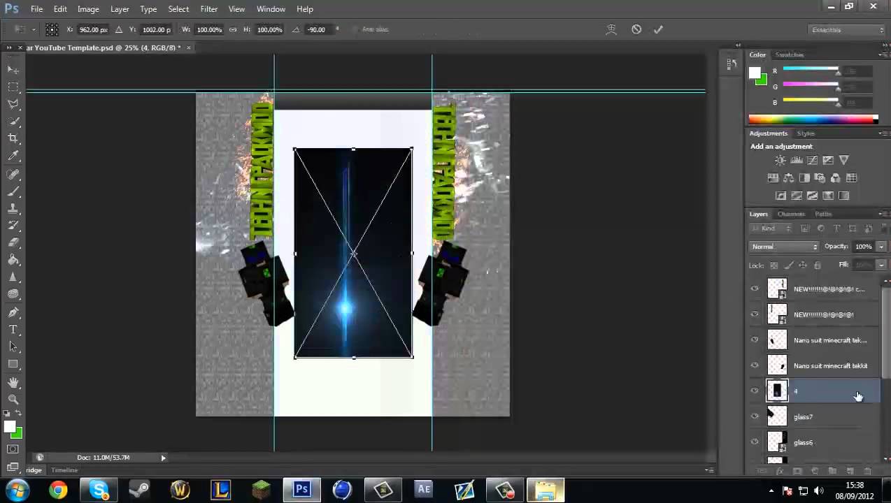The height and width of the screenshot is (503, 891).
Task: Switch to warp mode icon
Action: pos(611,29)
